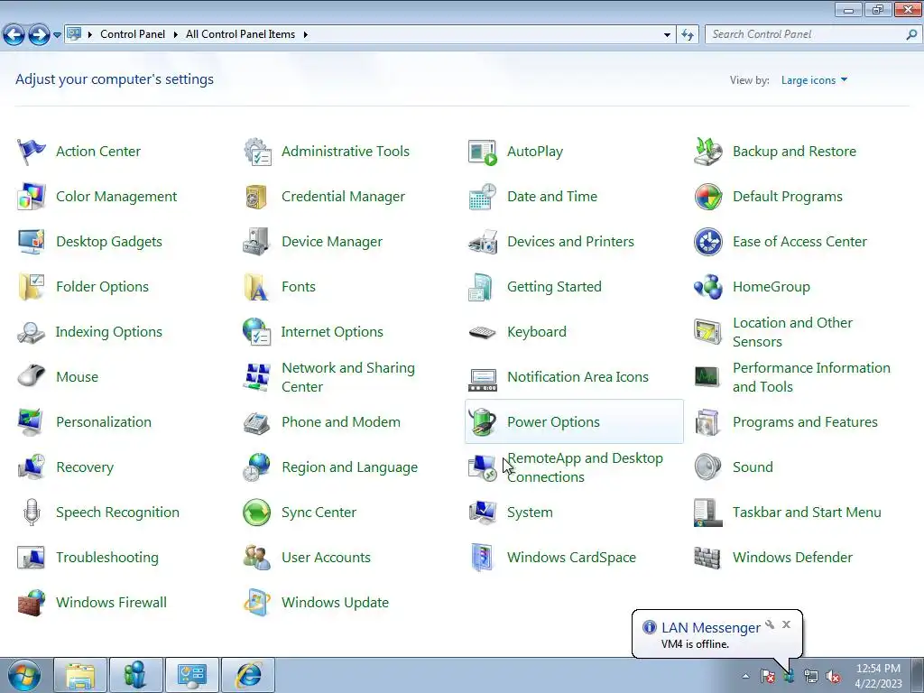Open the Programs and Features link
The height and width of the screenshot is (693, 924).
pos(805,422)
